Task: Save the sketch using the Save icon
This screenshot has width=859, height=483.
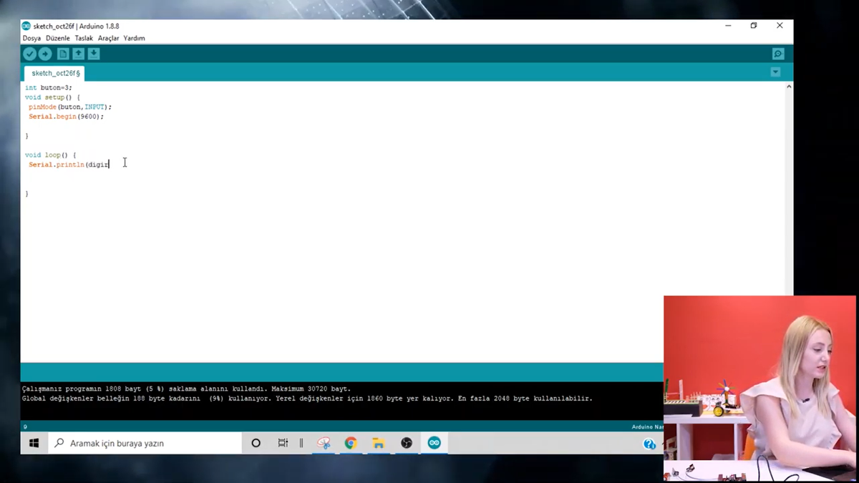Action: click(94, 53)
